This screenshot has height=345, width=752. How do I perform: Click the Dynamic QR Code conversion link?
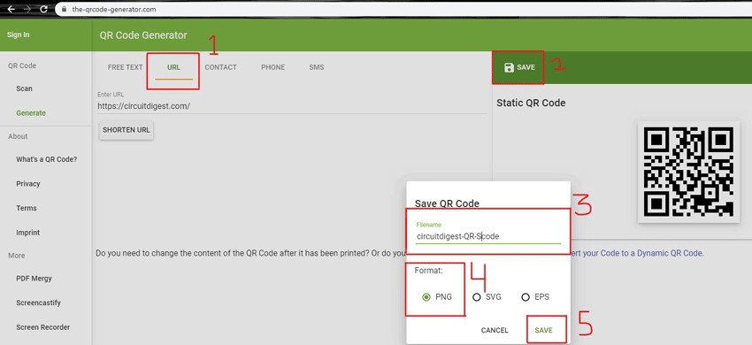(637, 253)
